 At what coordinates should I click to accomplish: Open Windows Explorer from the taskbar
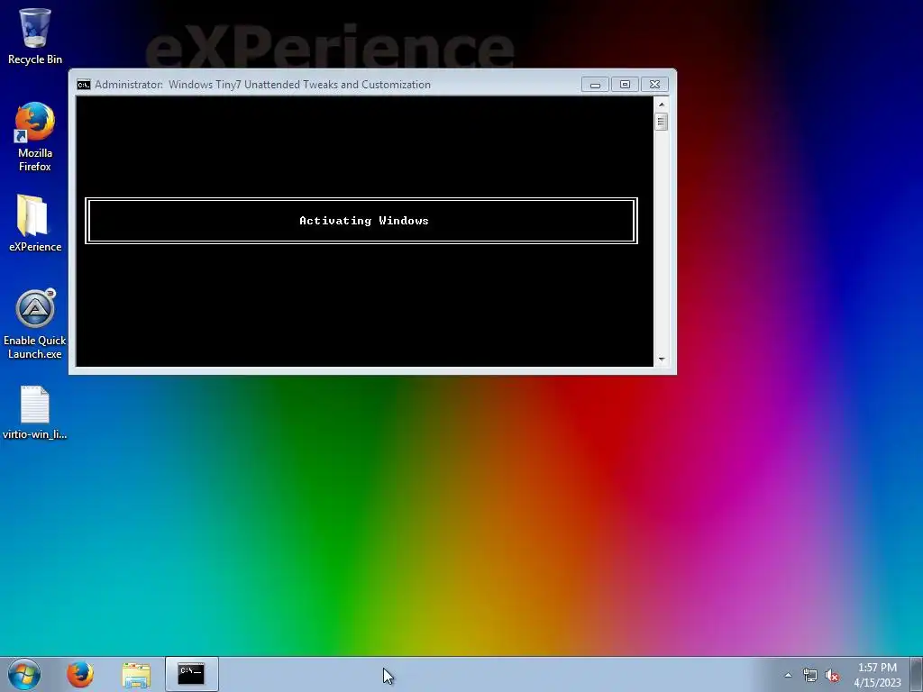point(136,674)
